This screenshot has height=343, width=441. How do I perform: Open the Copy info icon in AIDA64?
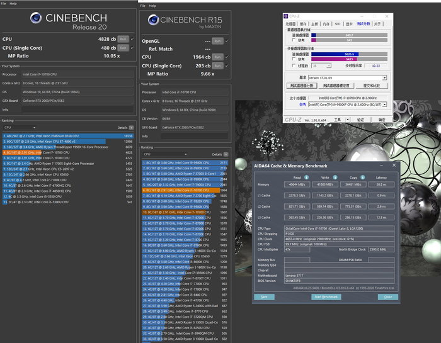coord(362,177)
